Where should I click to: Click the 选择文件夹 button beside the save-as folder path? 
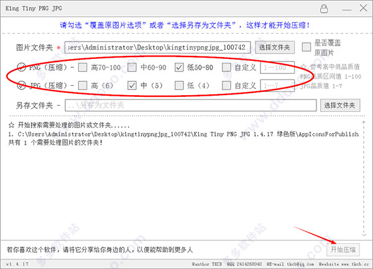click(340, 105)
